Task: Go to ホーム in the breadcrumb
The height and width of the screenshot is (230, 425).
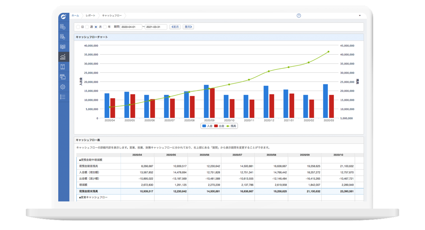Action: [x=75, y=16]
